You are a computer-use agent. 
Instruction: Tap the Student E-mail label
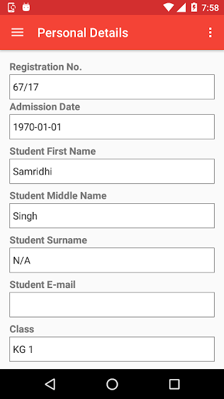pyautogui.click(x=43, y=284)
